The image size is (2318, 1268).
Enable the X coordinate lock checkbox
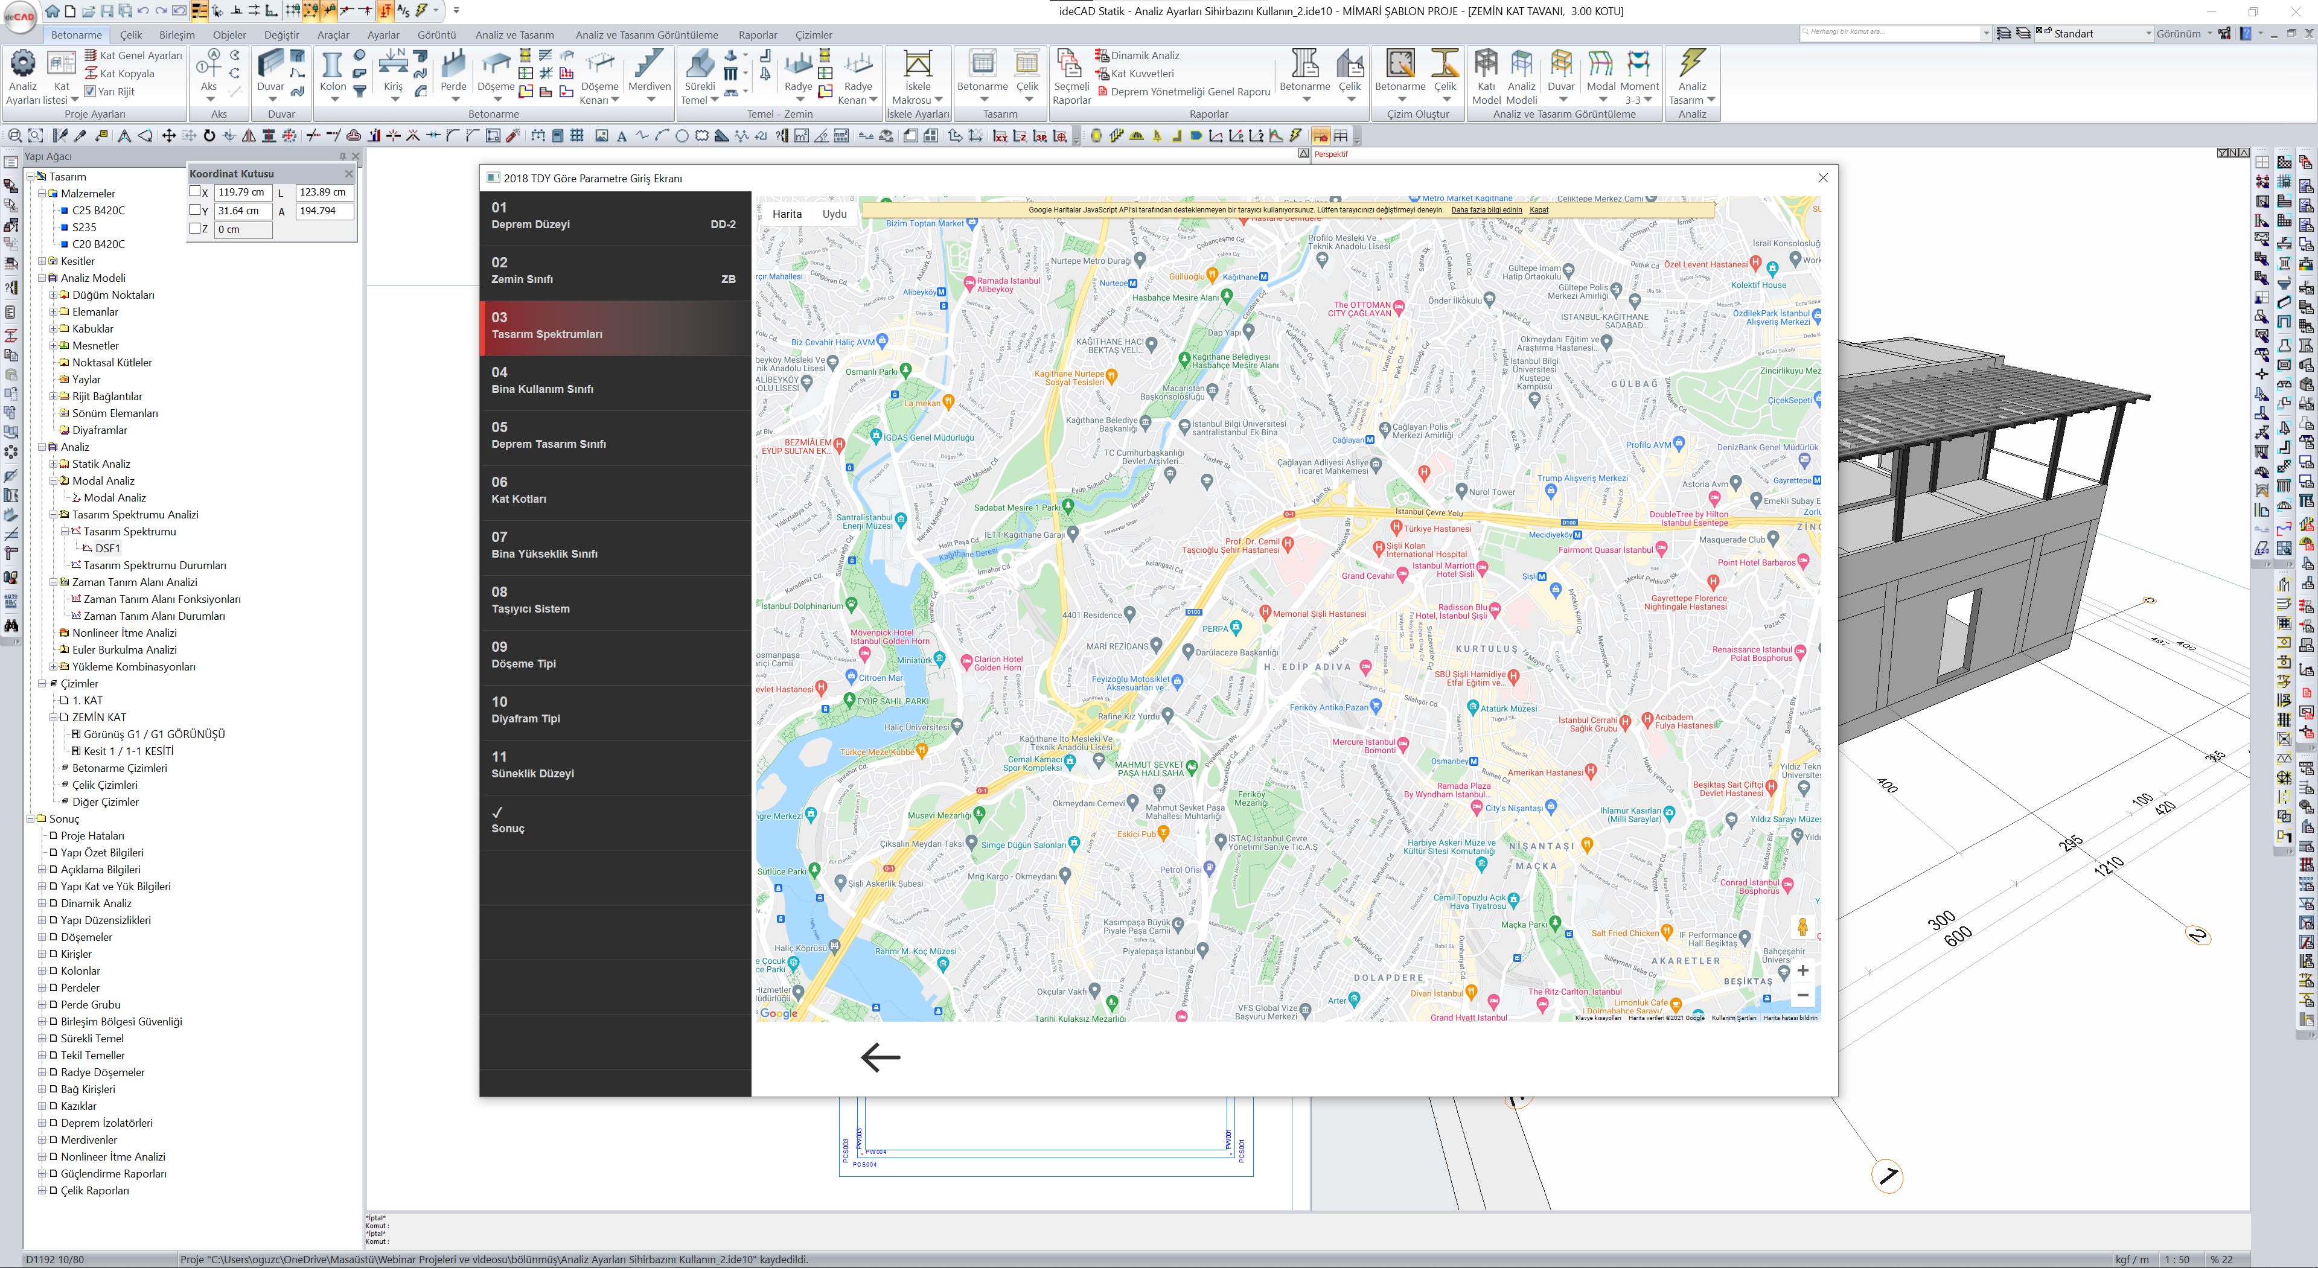click(195, 192)
